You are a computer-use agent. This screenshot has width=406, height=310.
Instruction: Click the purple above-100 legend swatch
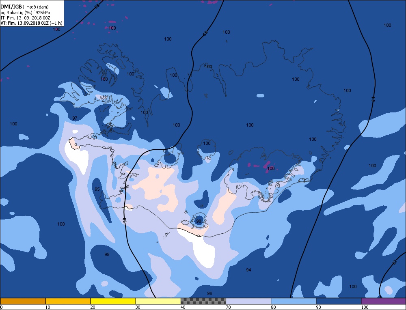point(384,301)
